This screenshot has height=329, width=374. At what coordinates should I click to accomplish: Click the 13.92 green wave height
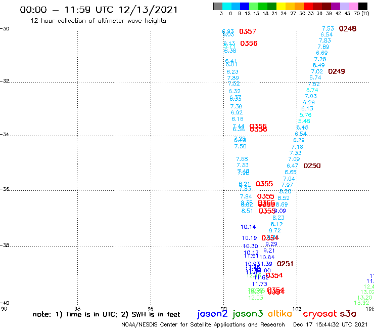(x=361, y=303)
